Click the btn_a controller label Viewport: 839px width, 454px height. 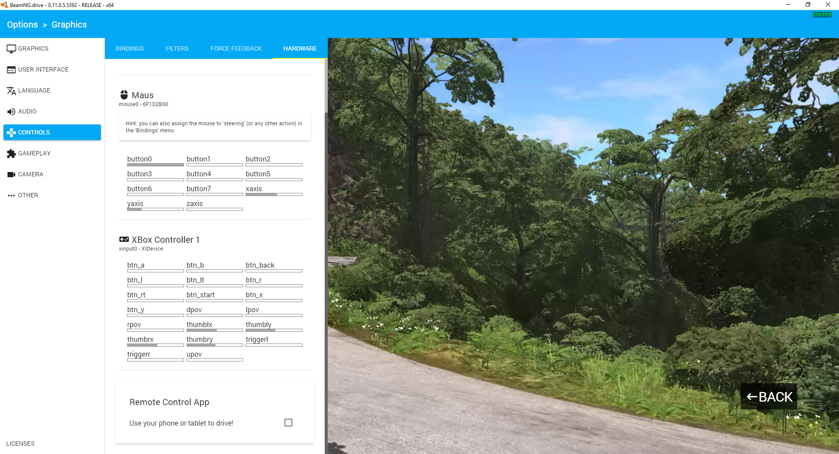pos(136,265)
